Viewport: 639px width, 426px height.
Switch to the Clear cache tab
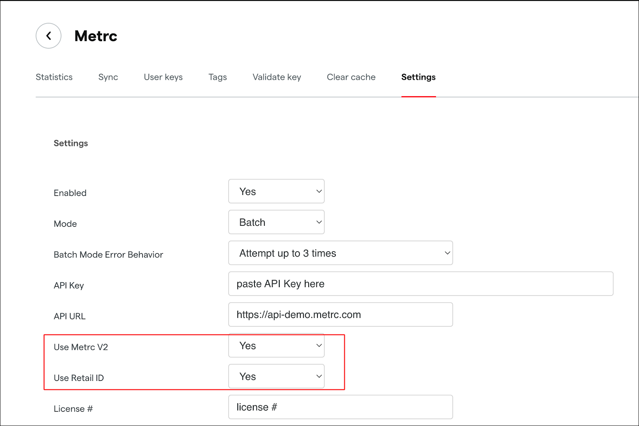coord(351,77)
